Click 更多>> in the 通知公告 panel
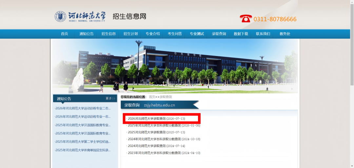Viewport: 354px width, 168px height. pos(110,99)
